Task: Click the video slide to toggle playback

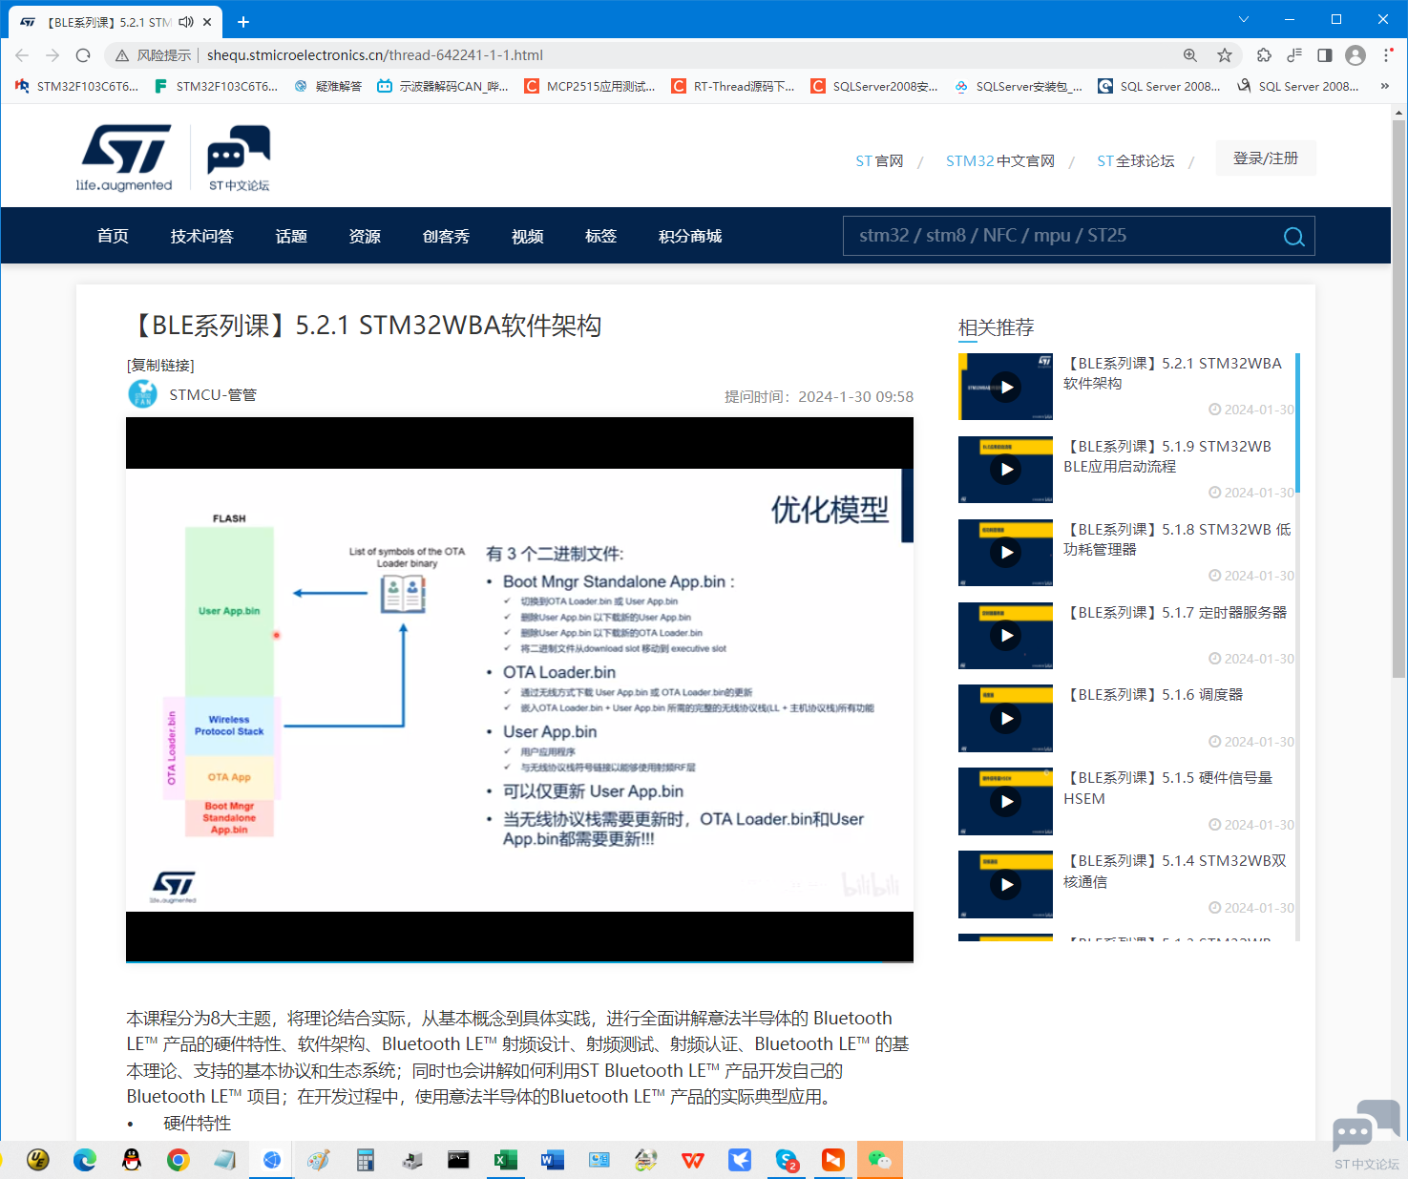Action: coord(519,689)
